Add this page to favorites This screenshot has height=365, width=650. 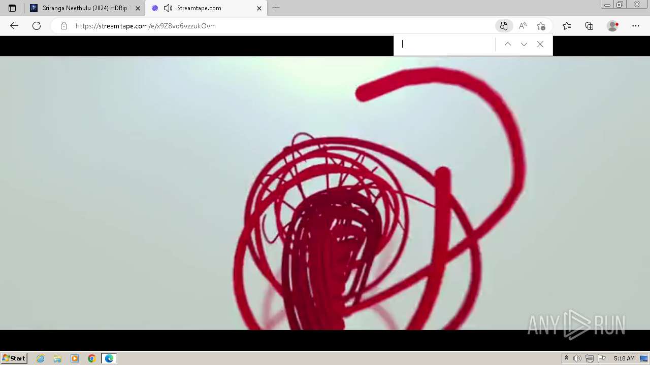[x=541, y=26]
